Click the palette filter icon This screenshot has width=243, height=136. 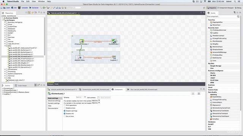coord(235,12)
